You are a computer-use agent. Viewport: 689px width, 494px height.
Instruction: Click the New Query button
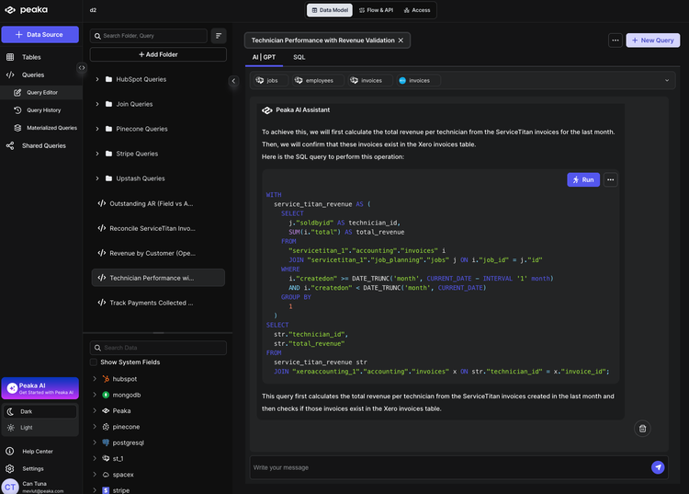652,40
